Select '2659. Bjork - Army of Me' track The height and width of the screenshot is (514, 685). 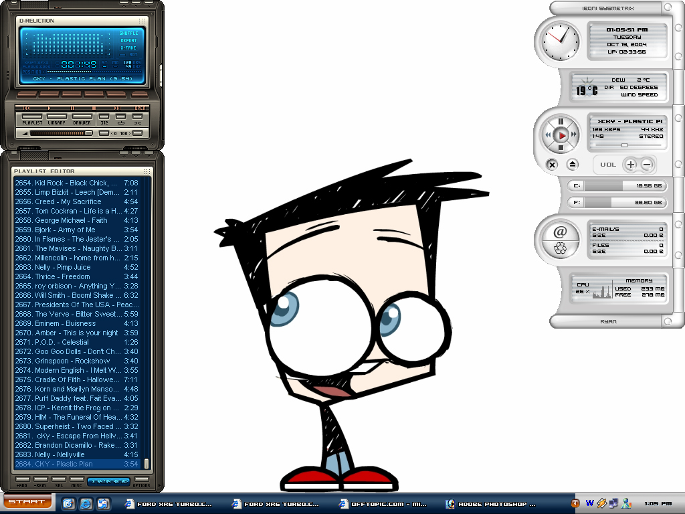[x=78, y=230]
